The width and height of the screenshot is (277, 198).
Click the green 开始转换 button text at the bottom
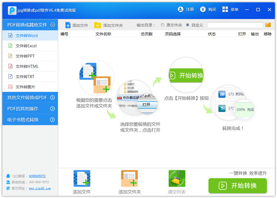244,186
